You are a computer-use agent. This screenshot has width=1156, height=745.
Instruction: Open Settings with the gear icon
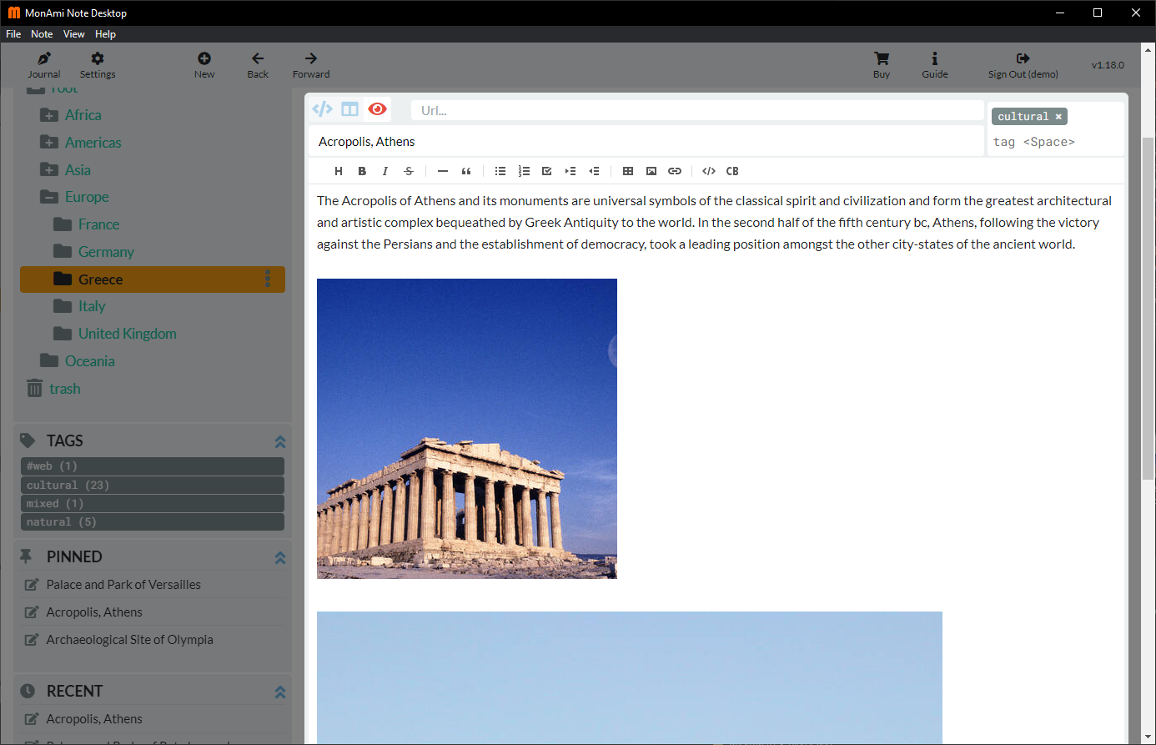[x=98, y=65]
